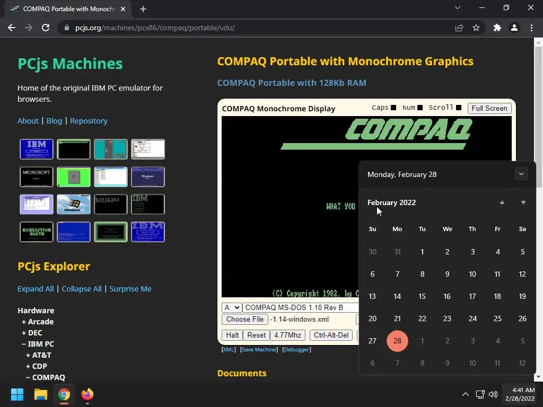Halt the emulated machine
543x407 pixels.
(x=232, y=335)
